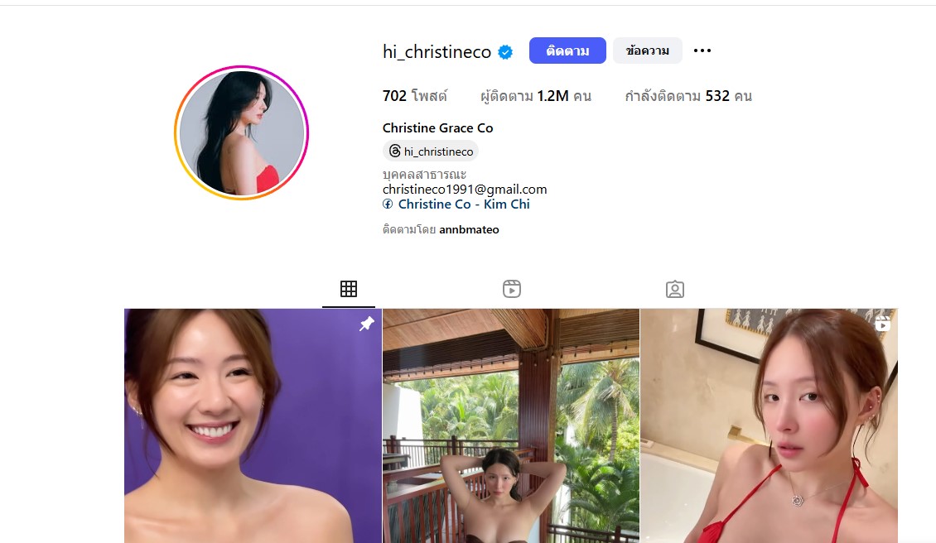Open the pinned purple background post
936x543 pixels.
253,425
